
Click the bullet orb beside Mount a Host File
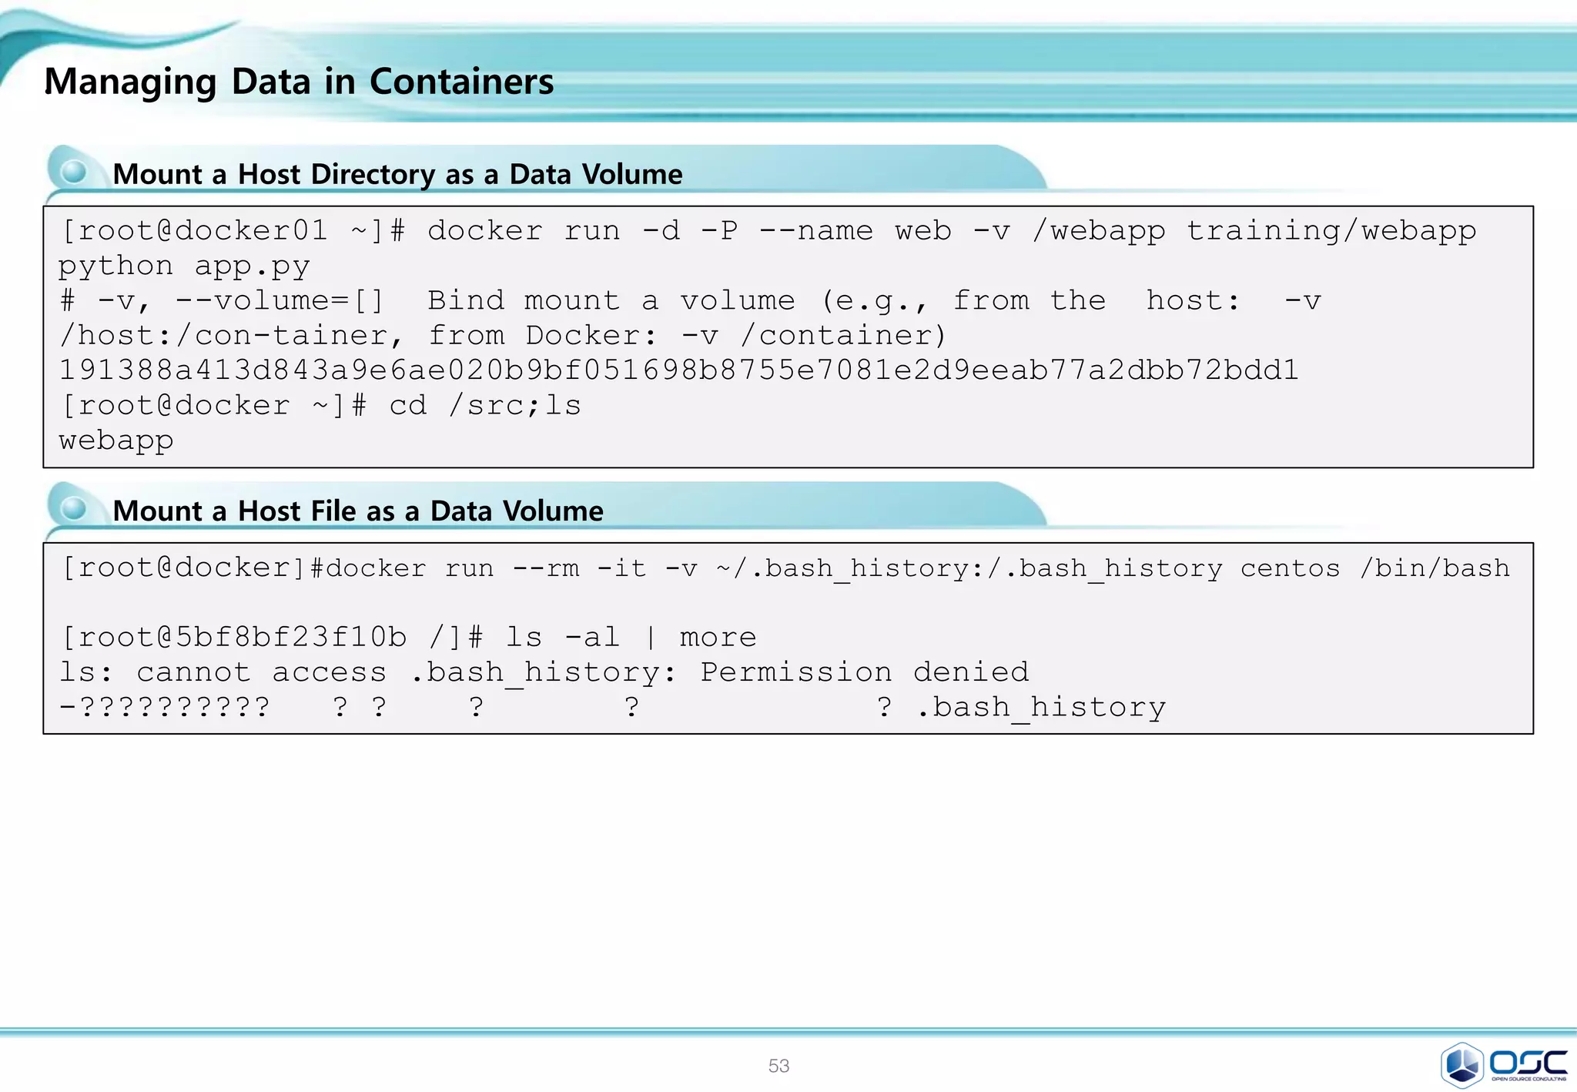(75, 508)
